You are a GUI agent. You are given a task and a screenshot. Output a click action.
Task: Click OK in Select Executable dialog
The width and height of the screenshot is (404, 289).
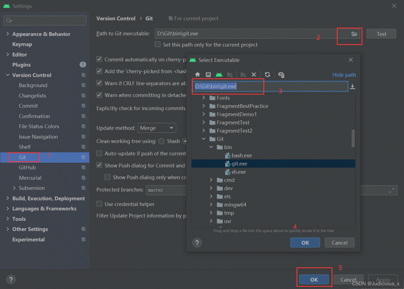[x=305, y=243]
